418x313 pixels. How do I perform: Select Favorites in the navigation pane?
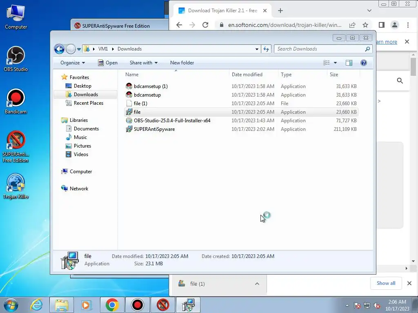[79, 77]
